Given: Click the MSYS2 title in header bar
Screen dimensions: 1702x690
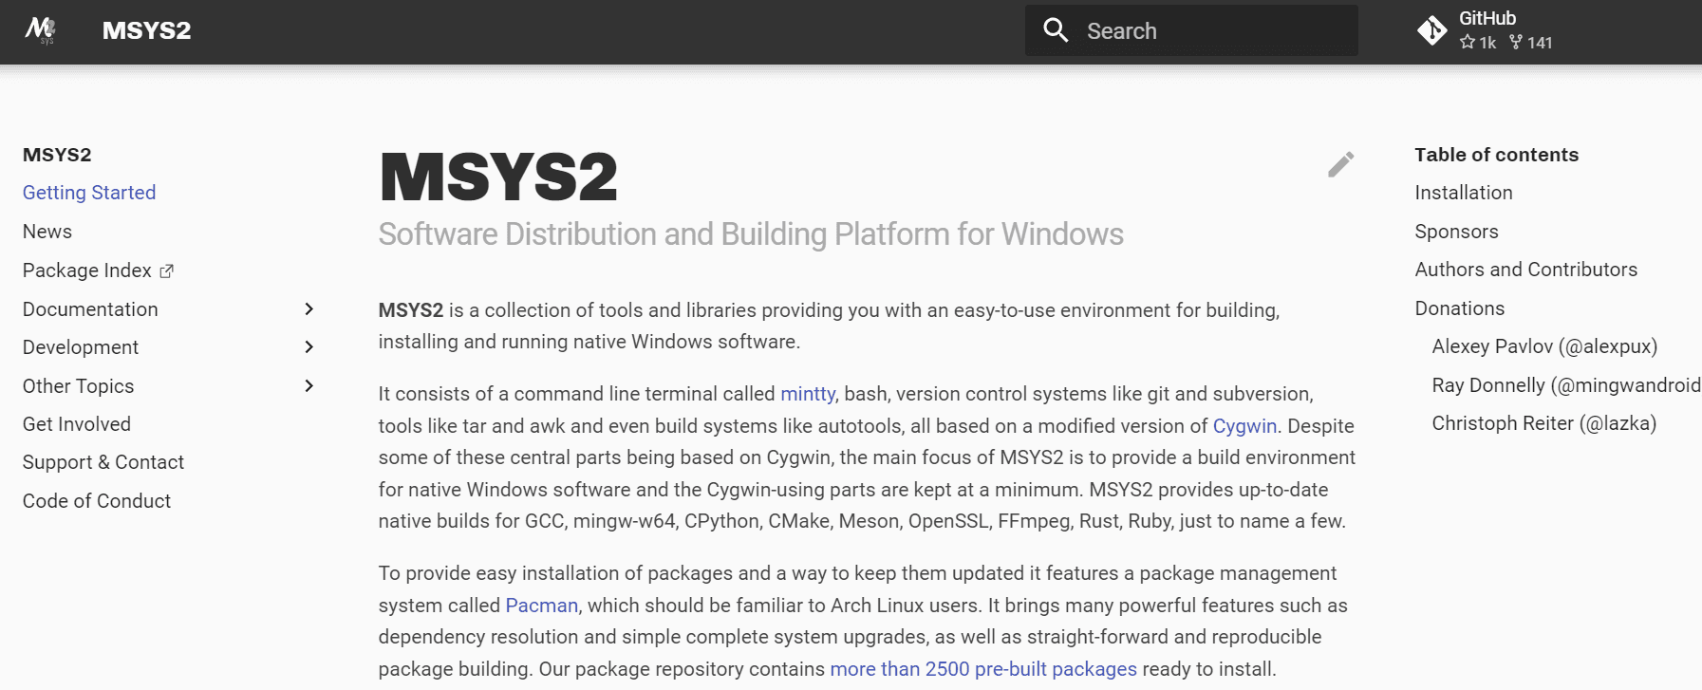Looking at the screenshot, I should [x=147, y=30].
